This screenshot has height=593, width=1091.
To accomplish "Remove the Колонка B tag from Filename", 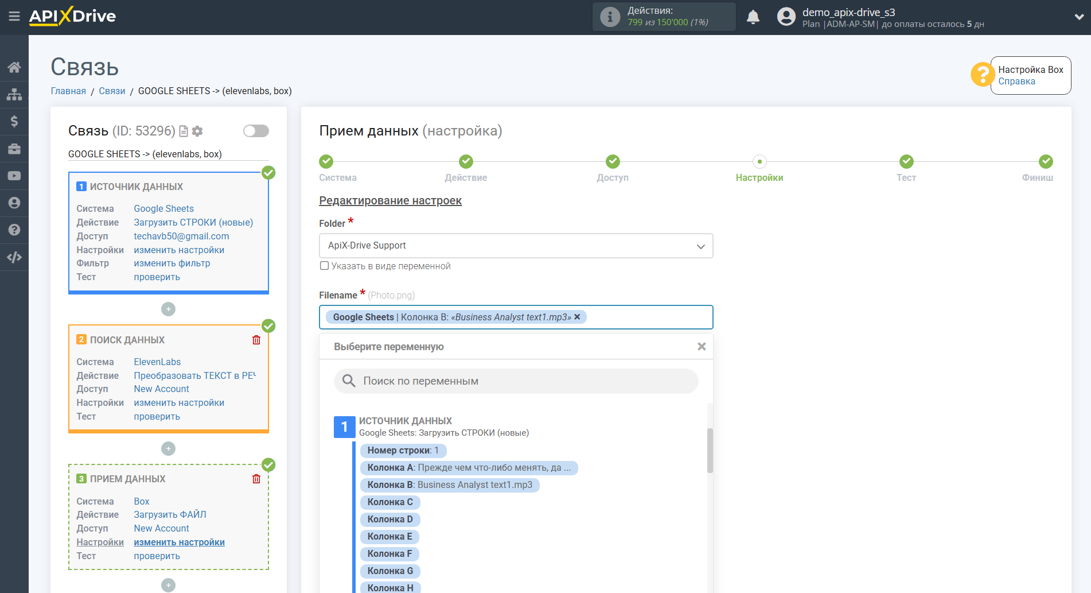I will (577, 317).
